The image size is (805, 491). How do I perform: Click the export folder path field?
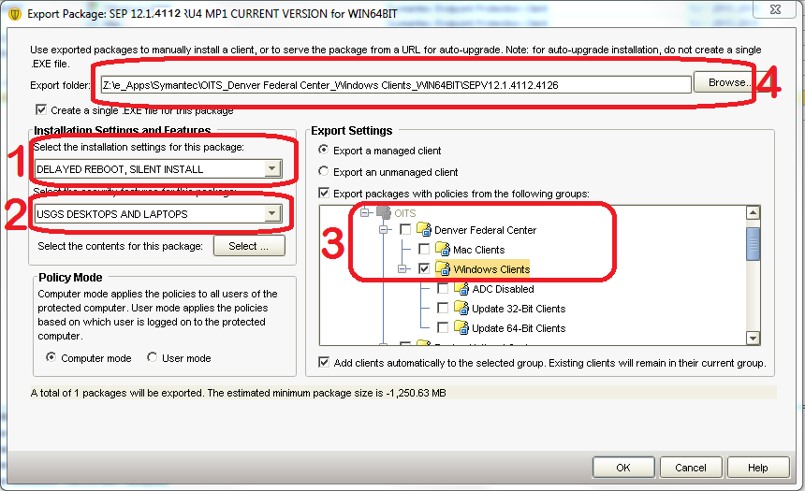[x=395, y=85]
